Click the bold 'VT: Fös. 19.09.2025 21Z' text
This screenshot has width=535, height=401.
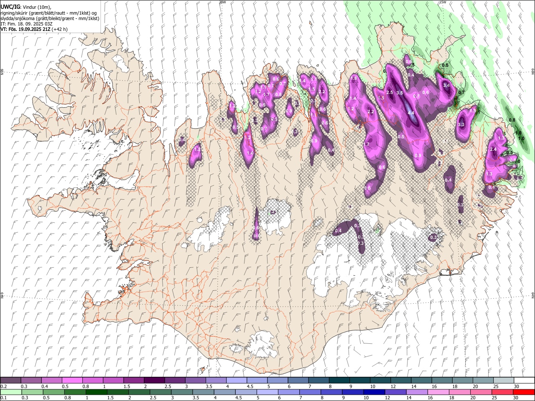(26, 29)
